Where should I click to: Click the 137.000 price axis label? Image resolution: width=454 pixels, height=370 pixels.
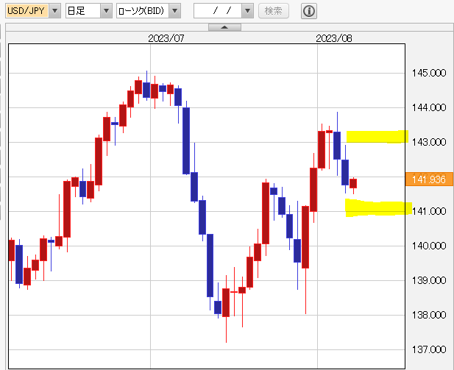[x=429, y=349]
